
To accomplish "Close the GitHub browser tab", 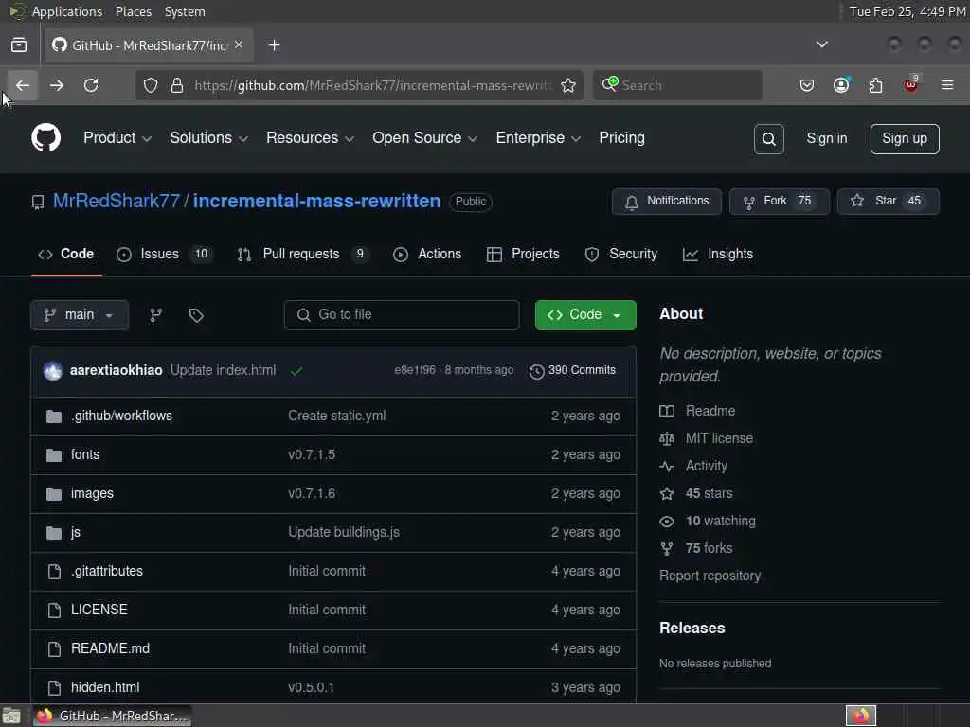I will tap(239, 44).
